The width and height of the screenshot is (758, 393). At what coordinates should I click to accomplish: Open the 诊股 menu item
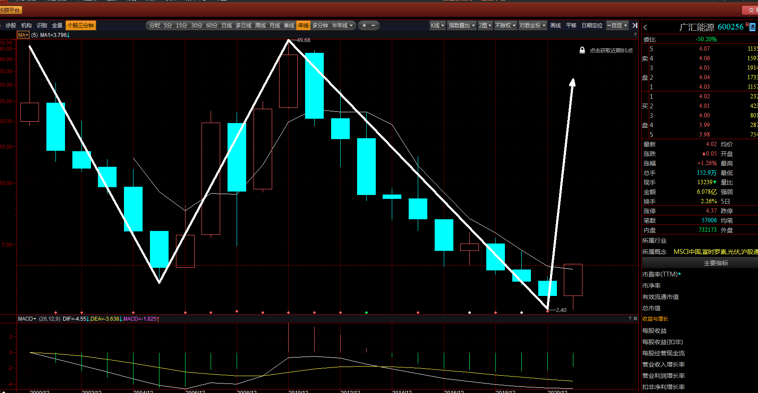11,26
